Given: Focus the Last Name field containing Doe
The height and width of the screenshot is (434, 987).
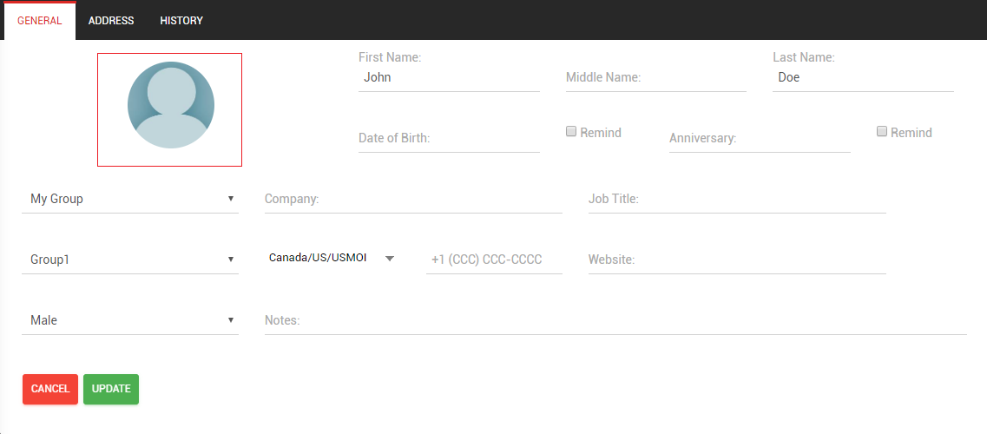Looking at the screenshot, I should [x=863, y=77].
